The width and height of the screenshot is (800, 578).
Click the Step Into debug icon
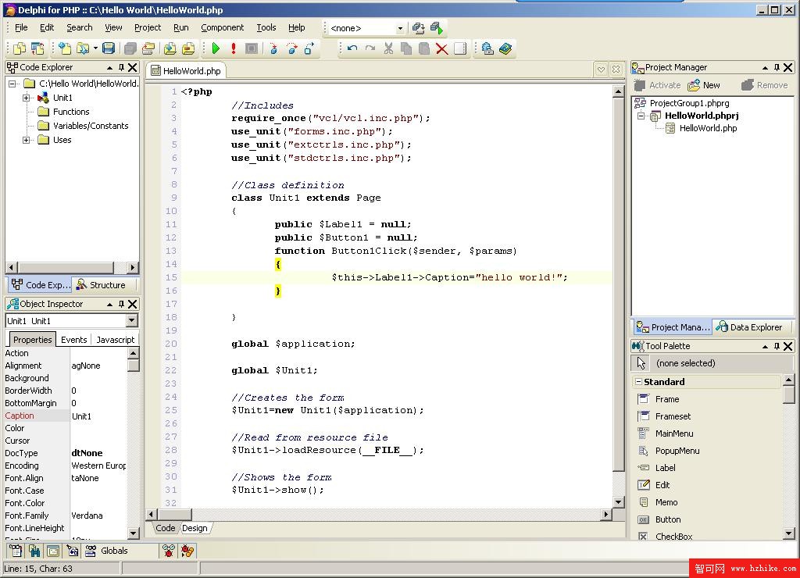click(x=273, y=48)
